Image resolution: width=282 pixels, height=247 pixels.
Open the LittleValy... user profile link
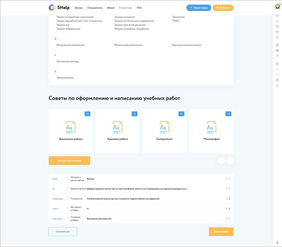coord(58,199)
